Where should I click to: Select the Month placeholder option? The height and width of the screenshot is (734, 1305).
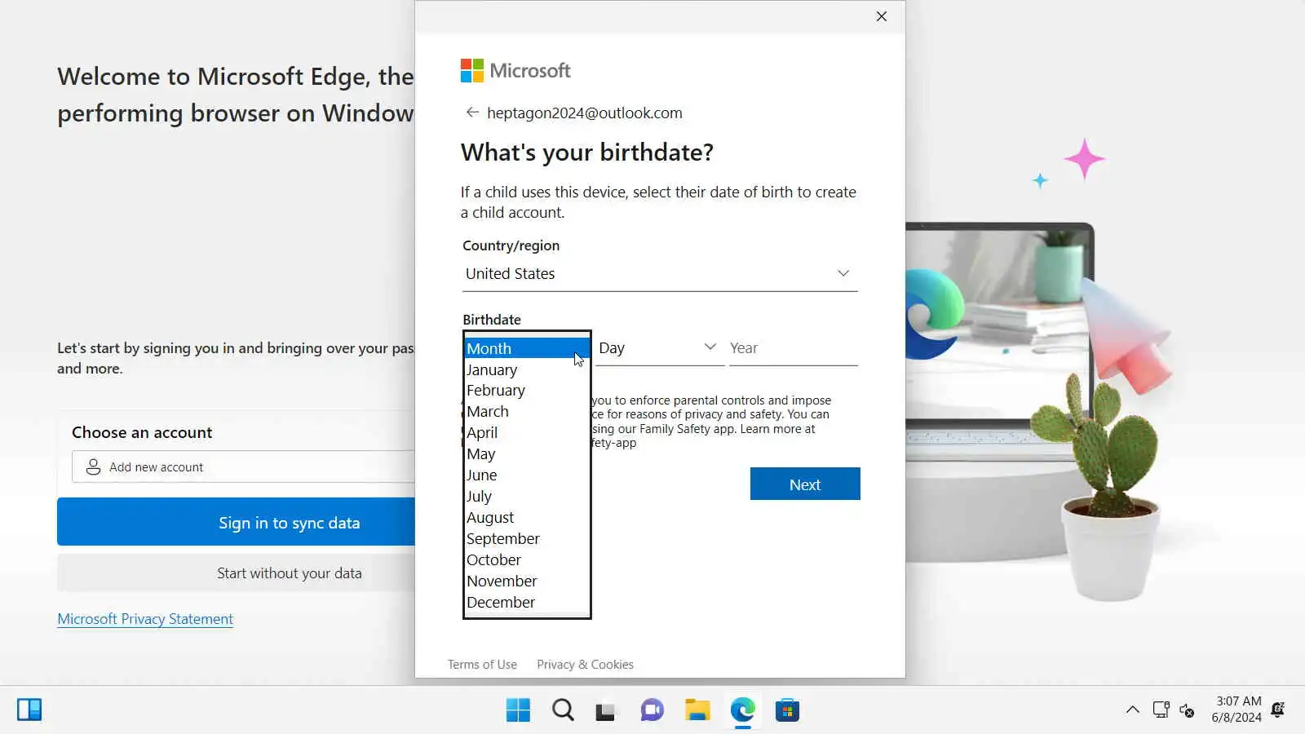coord(527,348)
